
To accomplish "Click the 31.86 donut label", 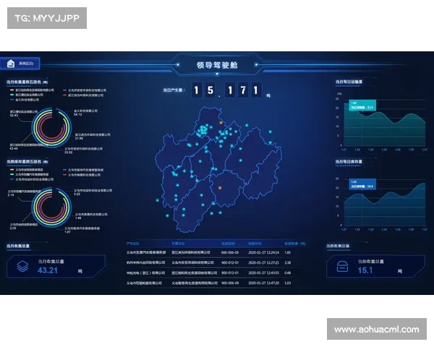I will [x=79, y=138].
